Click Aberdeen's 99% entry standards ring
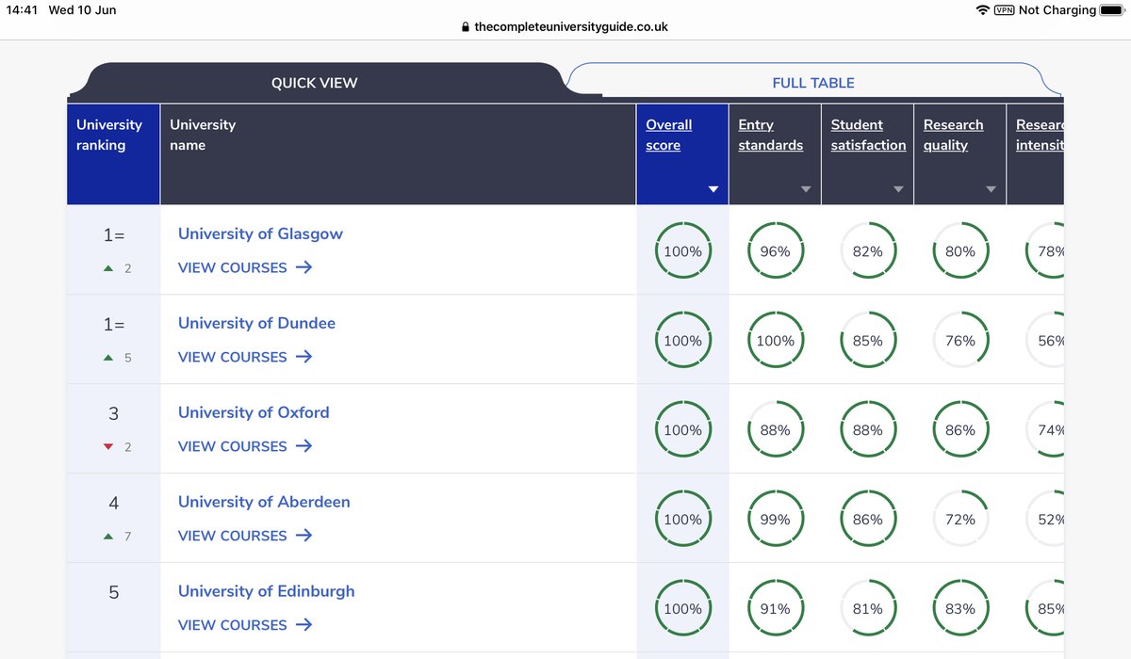Image resolution: width=1131 pixels, height=659 pixels. click(x=775, y=520)
